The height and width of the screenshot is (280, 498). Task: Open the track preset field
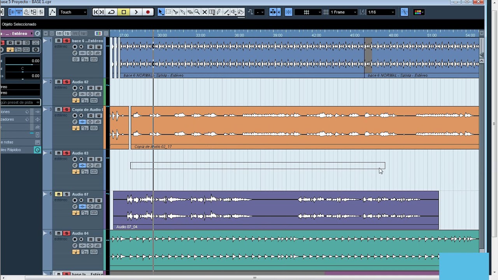(20, 102)
